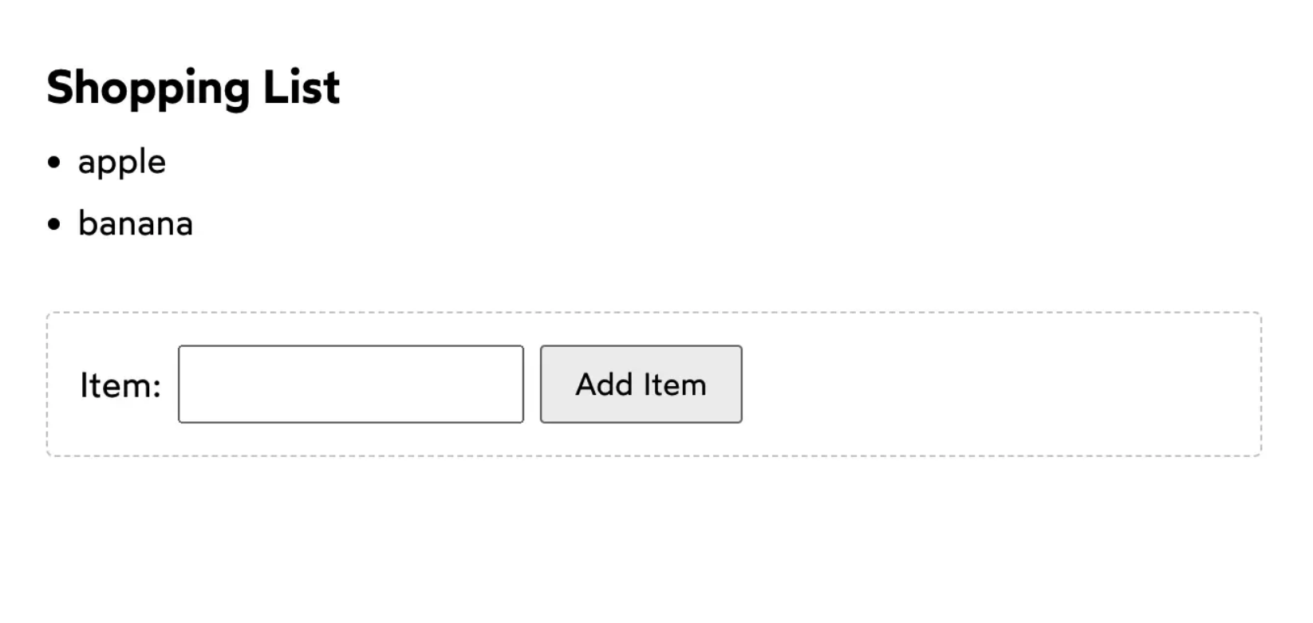Click the letter "a" starting the apple entry
1313x623 pixels.
[86, 163]
